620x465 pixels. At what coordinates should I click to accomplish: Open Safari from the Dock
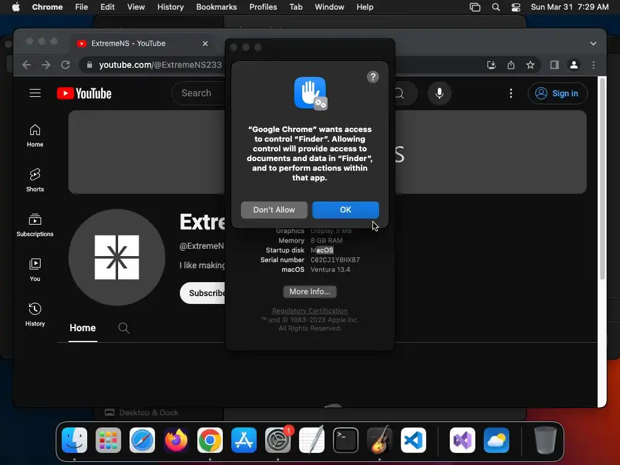click(x=142, y=440)
